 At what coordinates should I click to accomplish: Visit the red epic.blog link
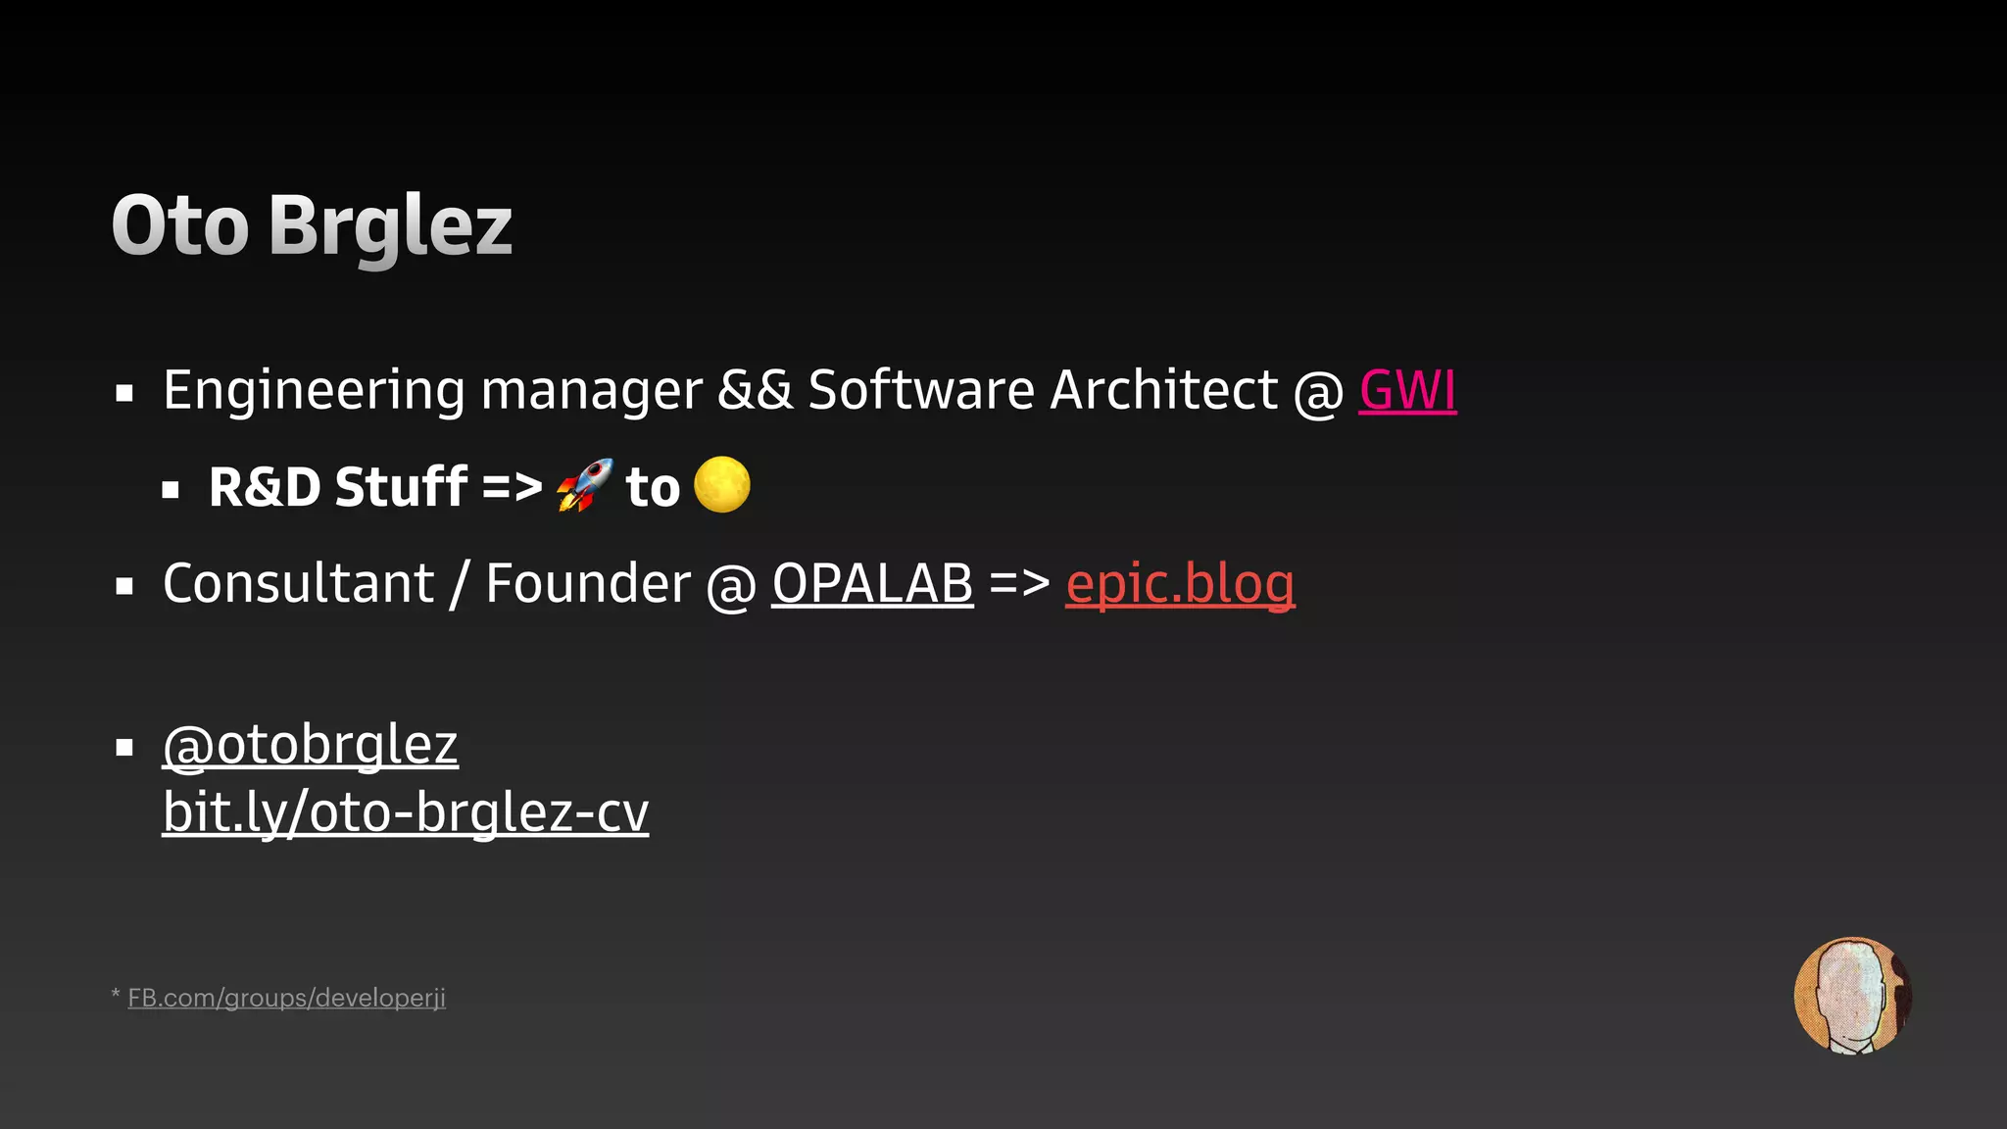coord(1180,586)
